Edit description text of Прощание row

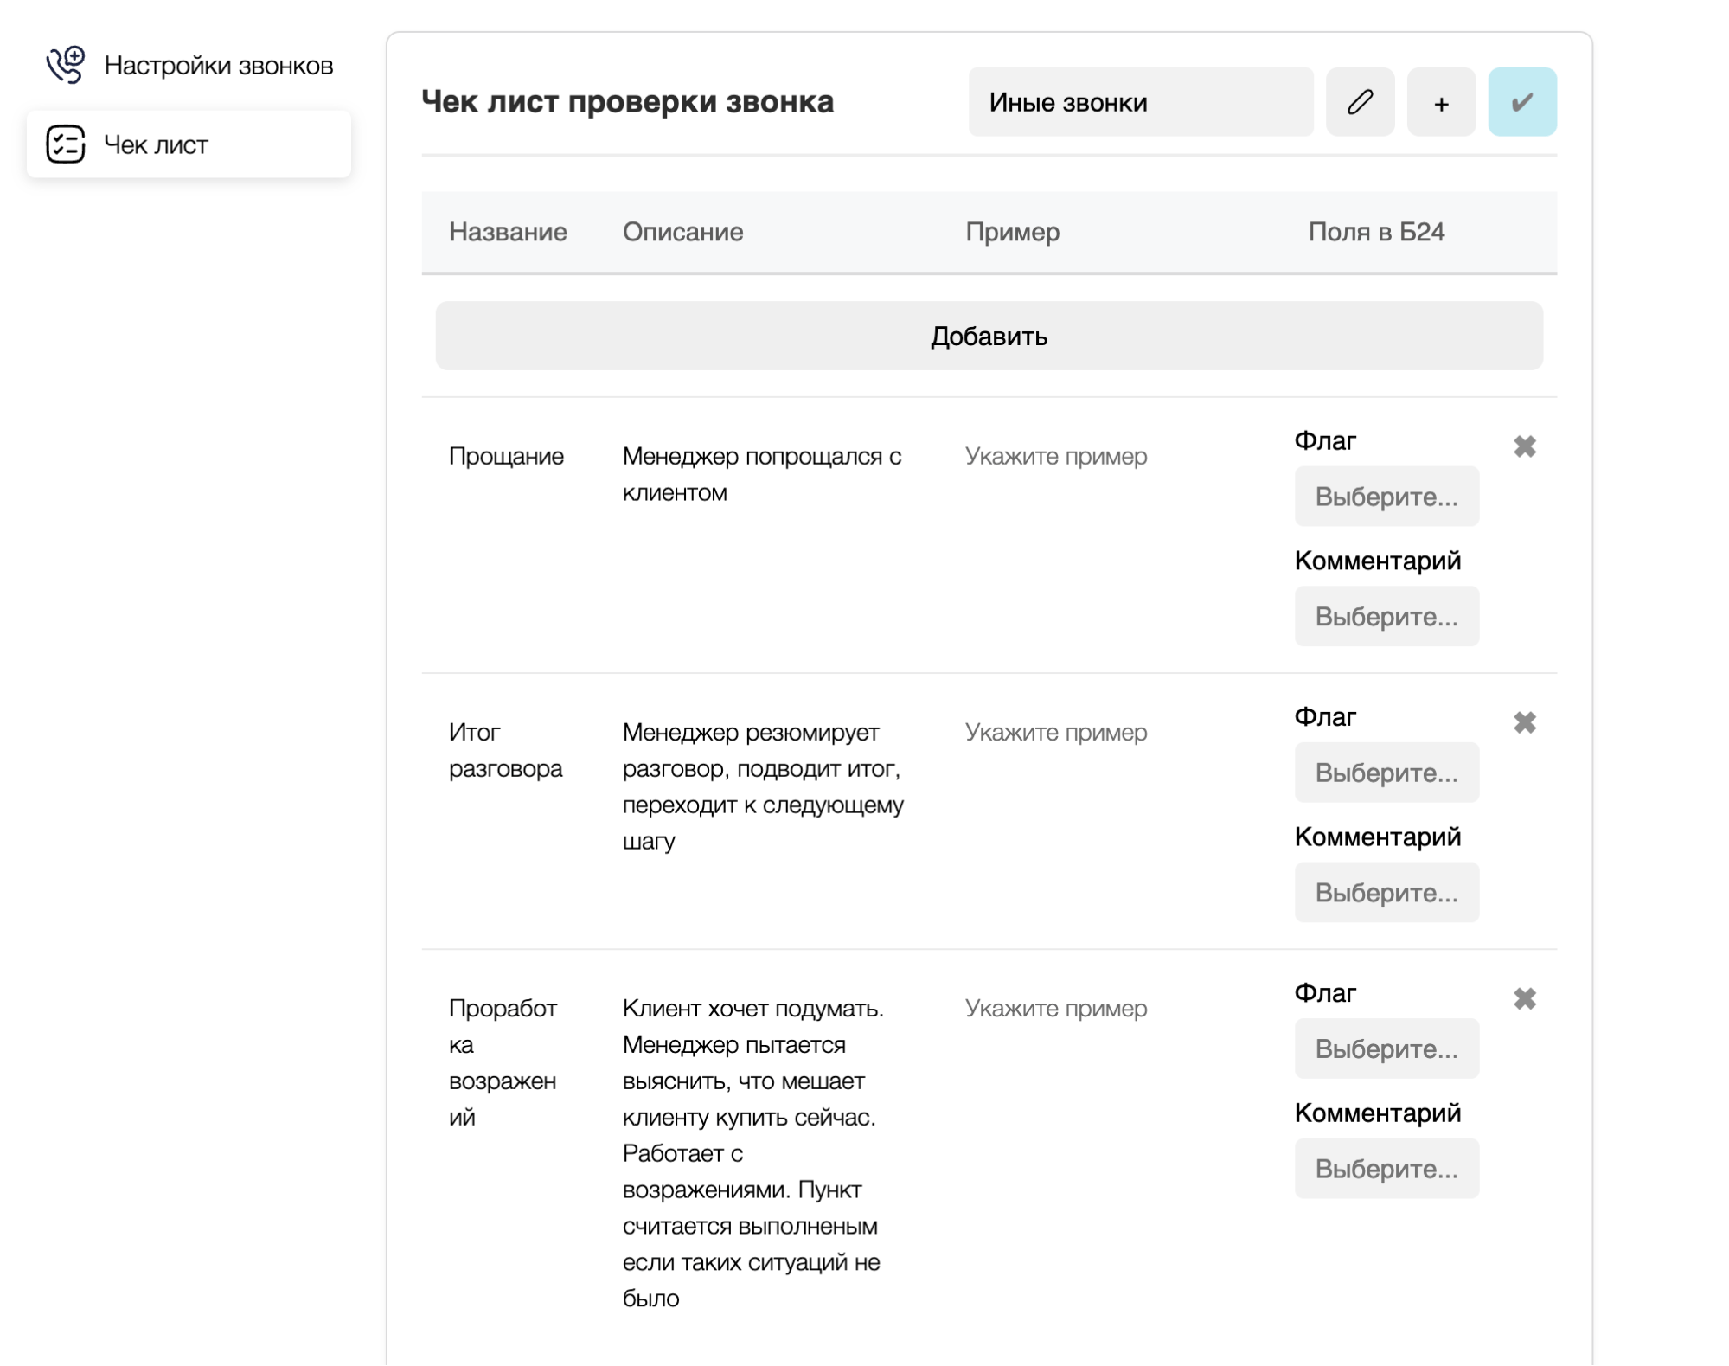[x=761, y=474]
